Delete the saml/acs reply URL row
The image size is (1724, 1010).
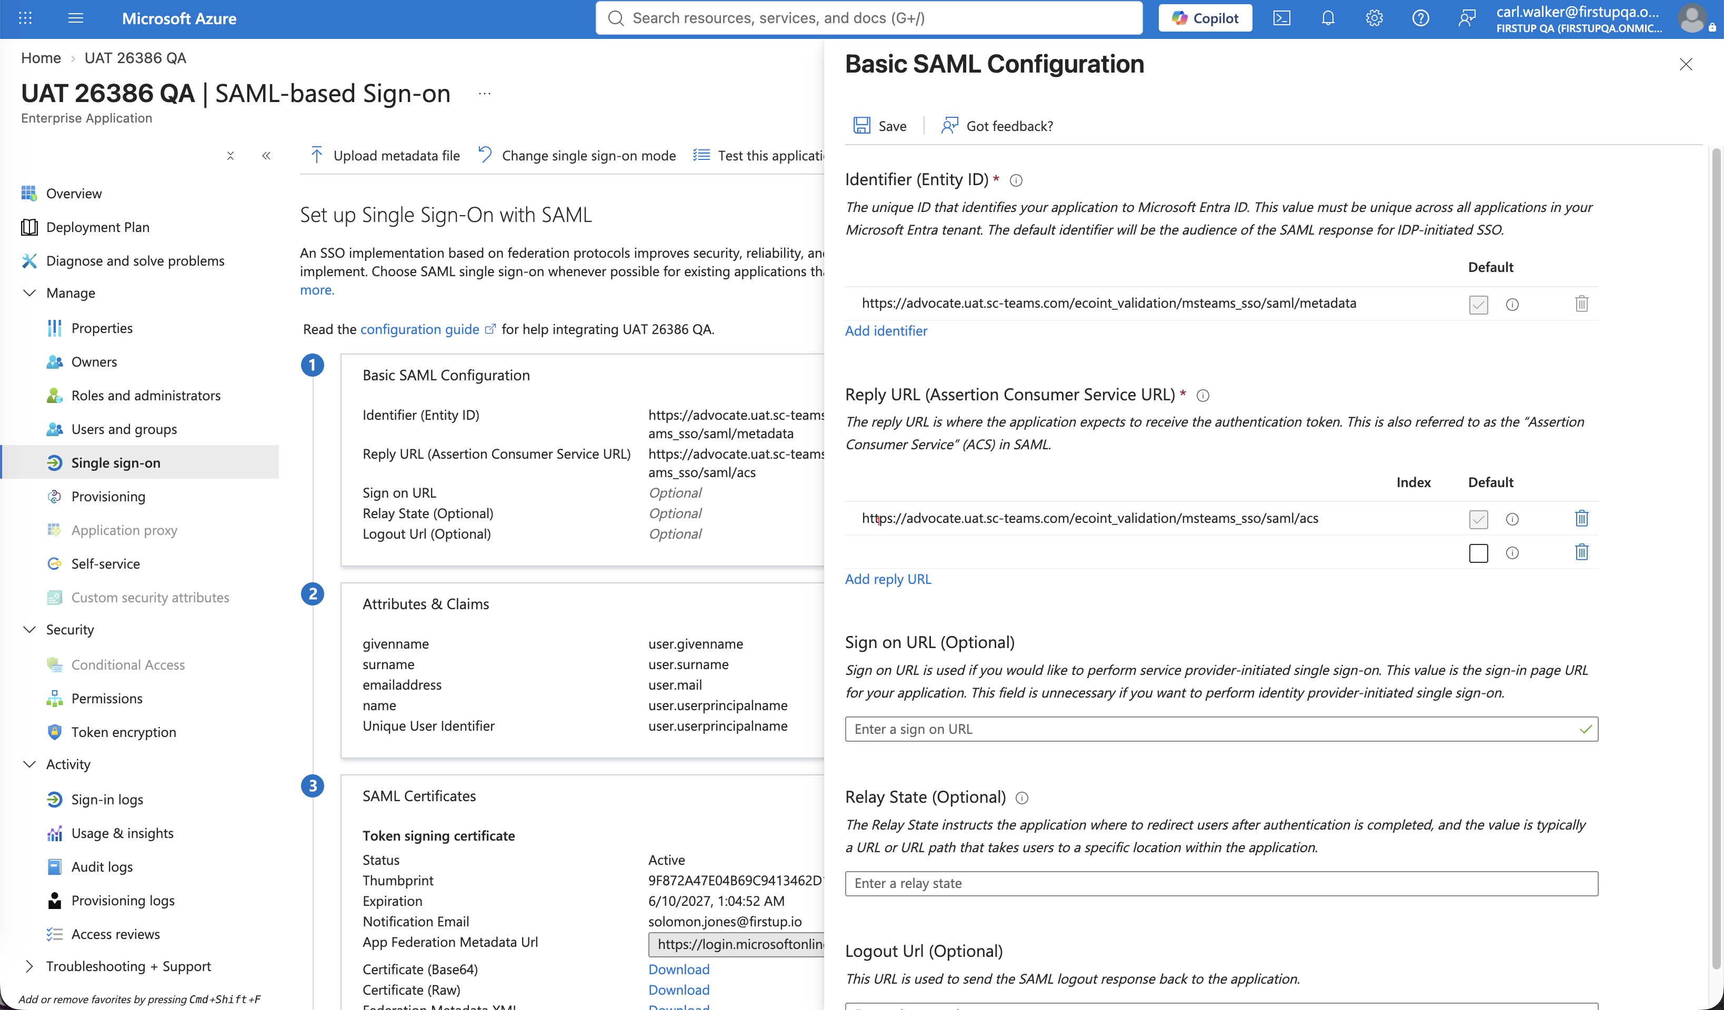click(x=1582, y=518)
